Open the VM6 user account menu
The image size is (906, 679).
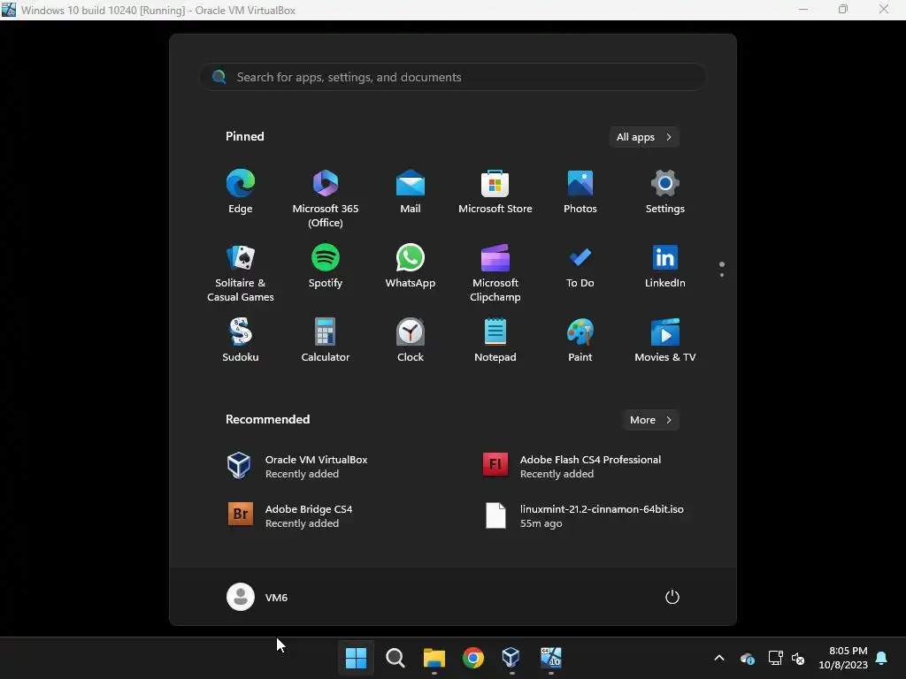257,597
